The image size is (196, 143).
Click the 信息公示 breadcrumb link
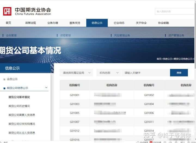pos(167,59)
